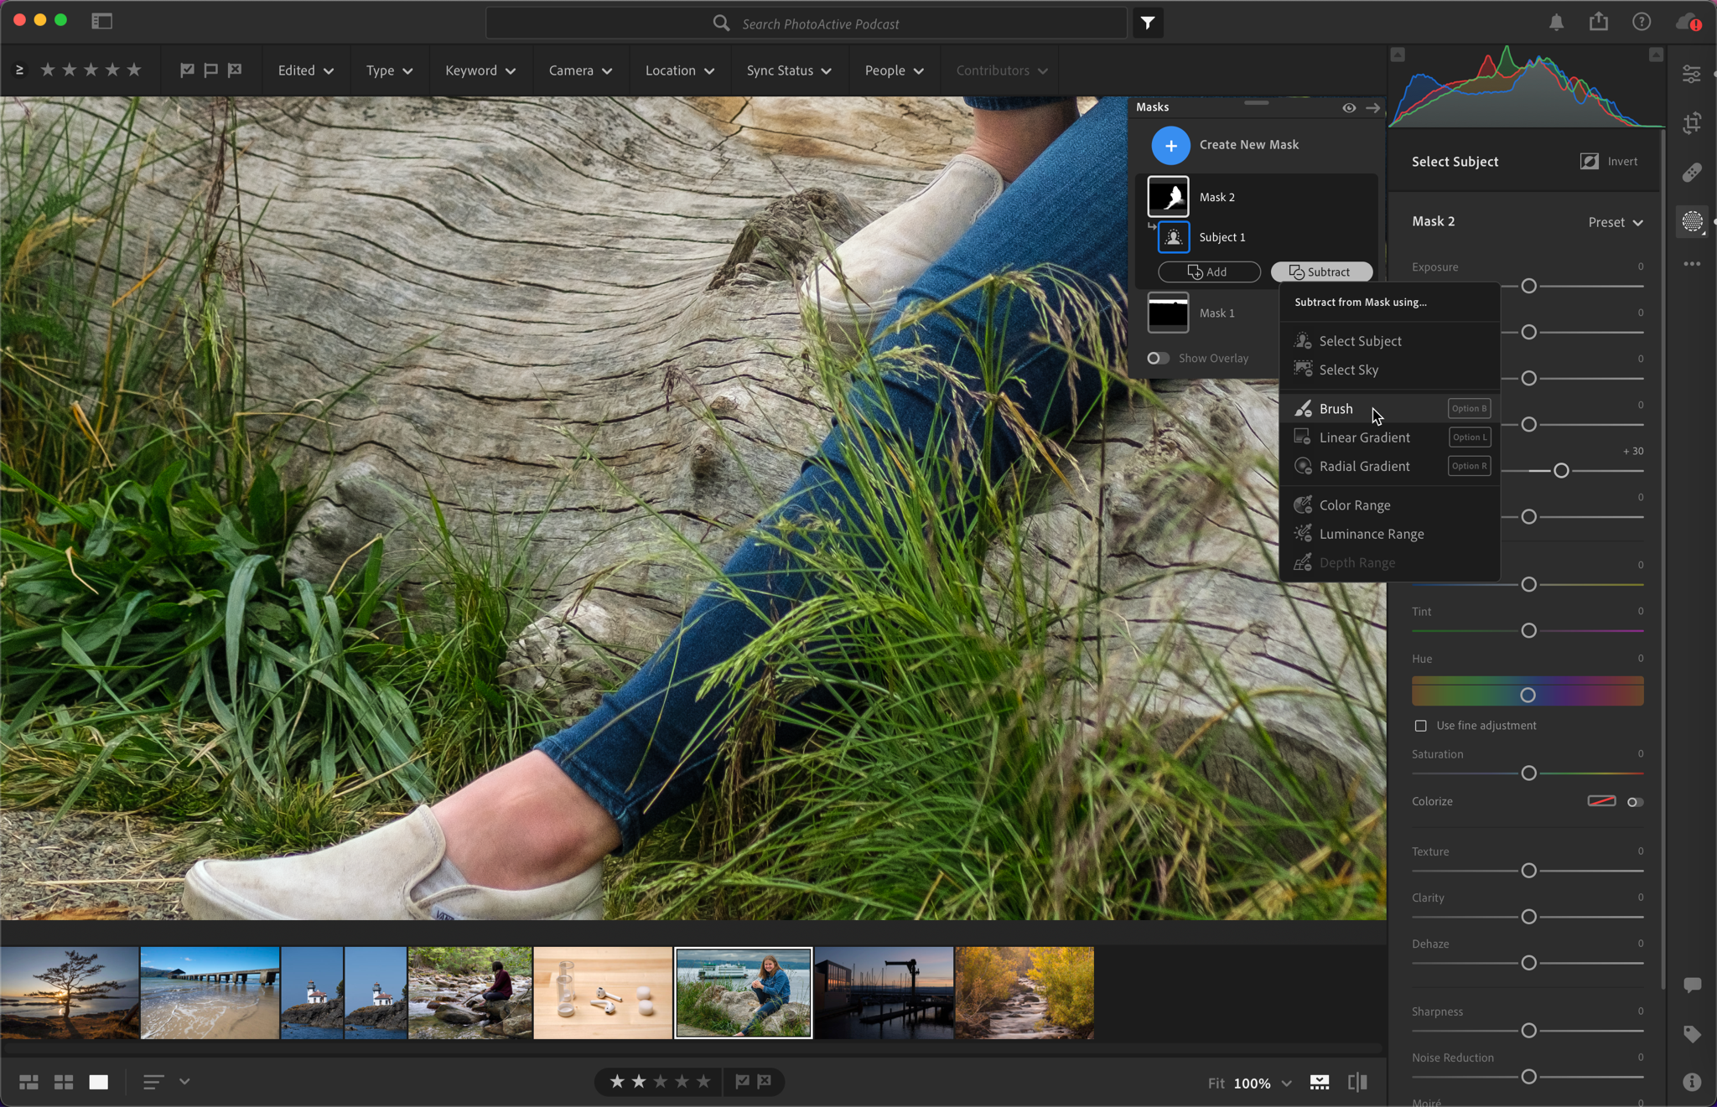
Task: Click the Hue color slider handle
Action: pos(1528,695)
